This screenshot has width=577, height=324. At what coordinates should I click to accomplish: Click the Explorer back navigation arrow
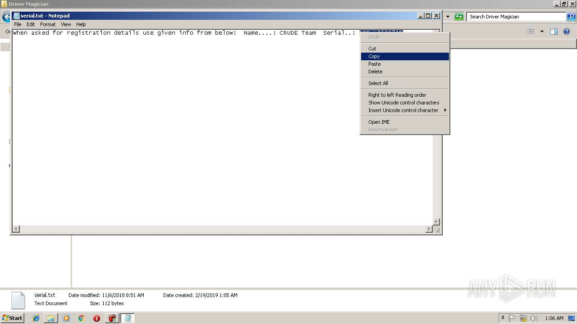pyautogui.click(x=6, y=18)
